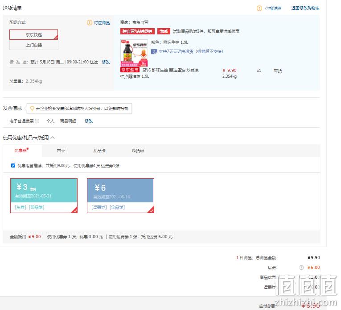Collapse the 使用优惠/礼品卡/抵用 section
The image size is (341, 310).
[x=53, y=138]
